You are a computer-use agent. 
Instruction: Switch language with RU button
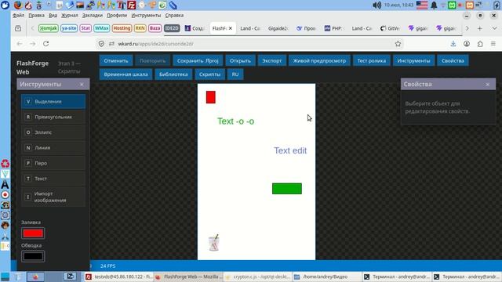pos(235,74)
